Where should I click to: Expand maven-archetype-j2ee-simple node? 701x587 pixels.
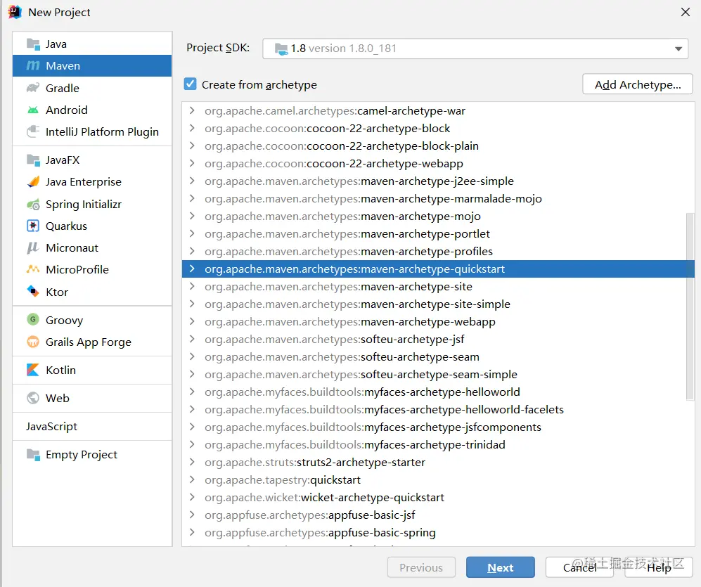[192, 181]
